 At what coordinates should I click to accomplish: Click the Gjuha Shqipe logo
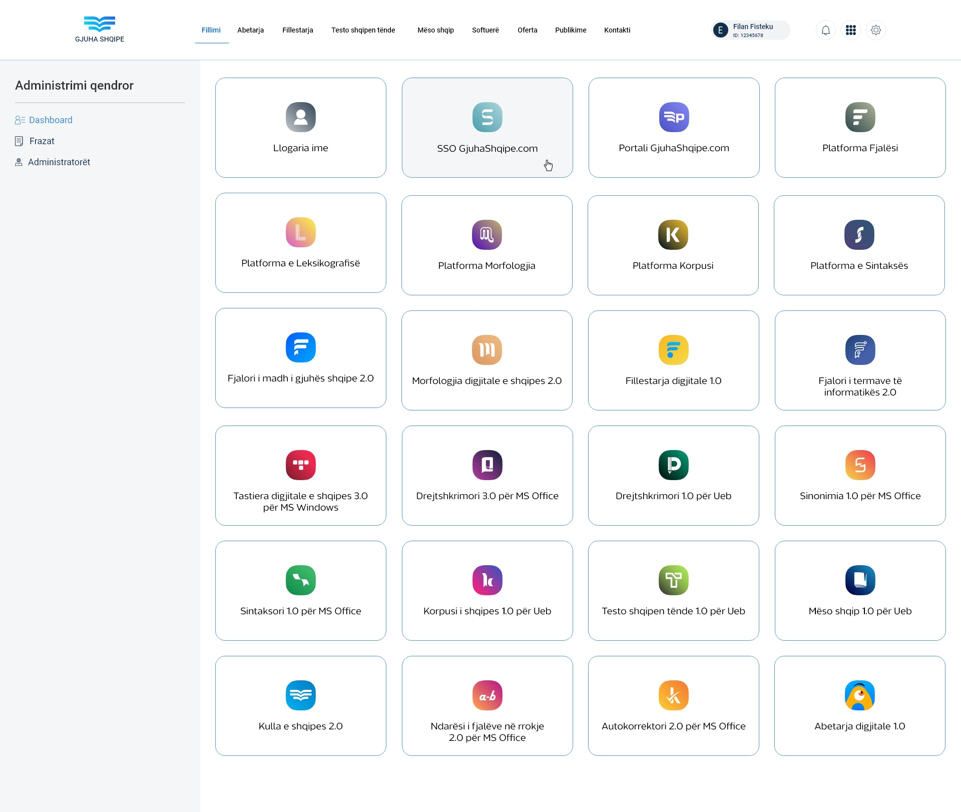pyautogui.click(x=100, y=29)
